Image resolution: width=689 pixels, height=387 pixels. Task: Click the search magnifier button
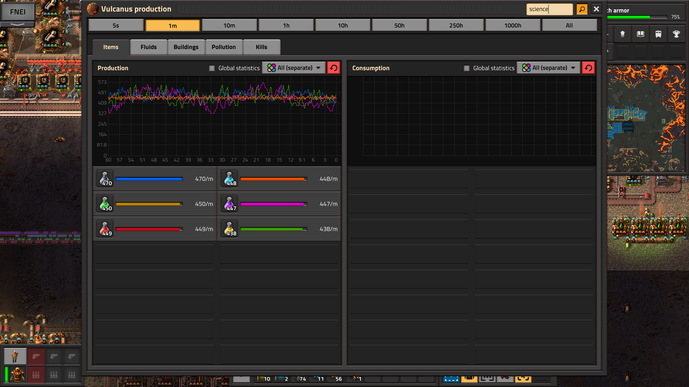pyautogui.click(x=582, y=9)
